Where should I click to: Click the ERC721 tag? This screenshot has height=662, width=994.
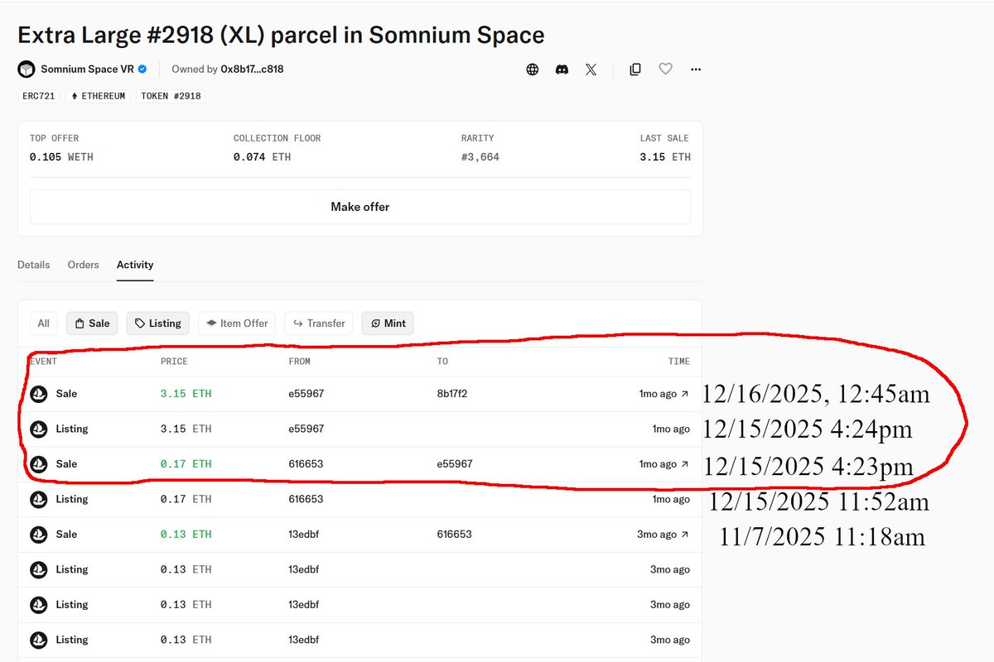(x=39, y=96)
